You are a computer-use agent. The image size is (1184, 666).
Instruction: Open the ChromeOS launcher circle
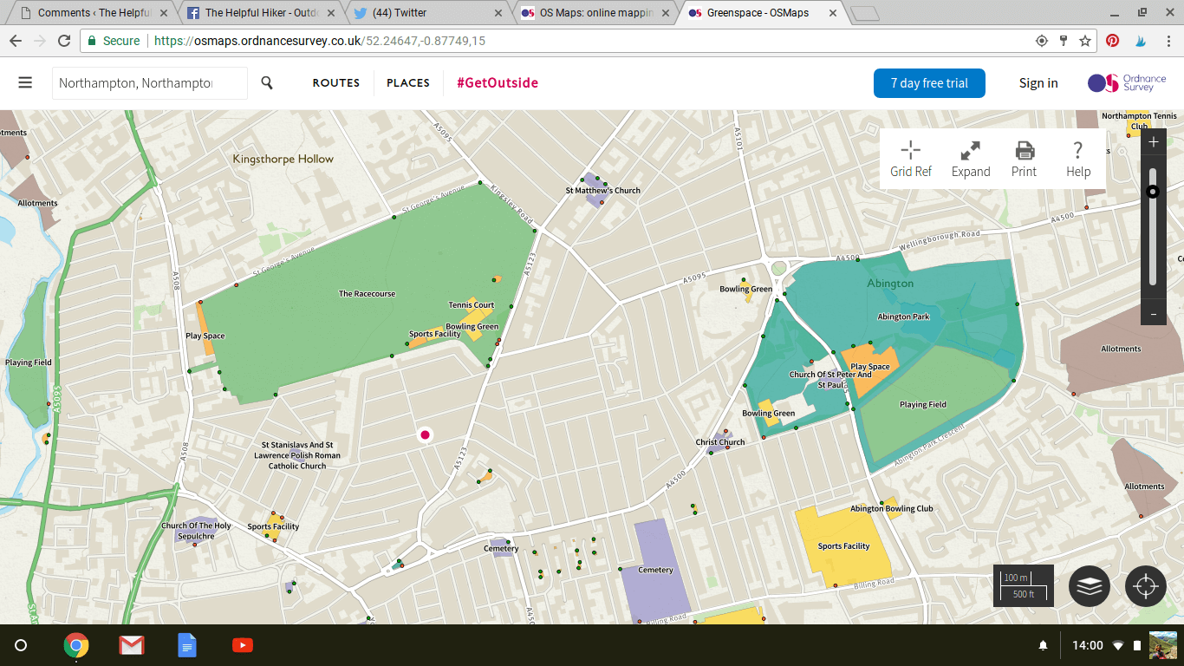coord(22,645)
